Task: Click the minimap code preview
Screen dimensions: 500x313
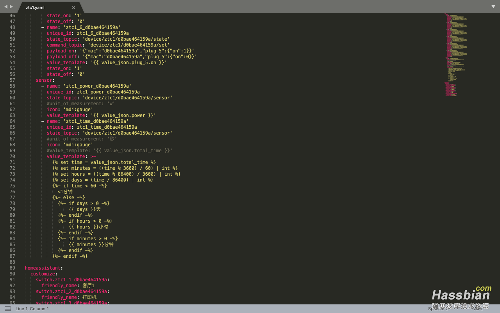Action: 456,55
